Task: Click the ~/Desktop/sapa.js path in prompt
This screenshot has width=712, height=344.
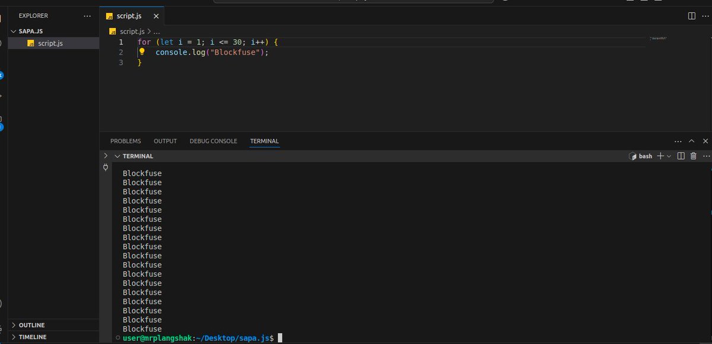Action: coord(233,337)
